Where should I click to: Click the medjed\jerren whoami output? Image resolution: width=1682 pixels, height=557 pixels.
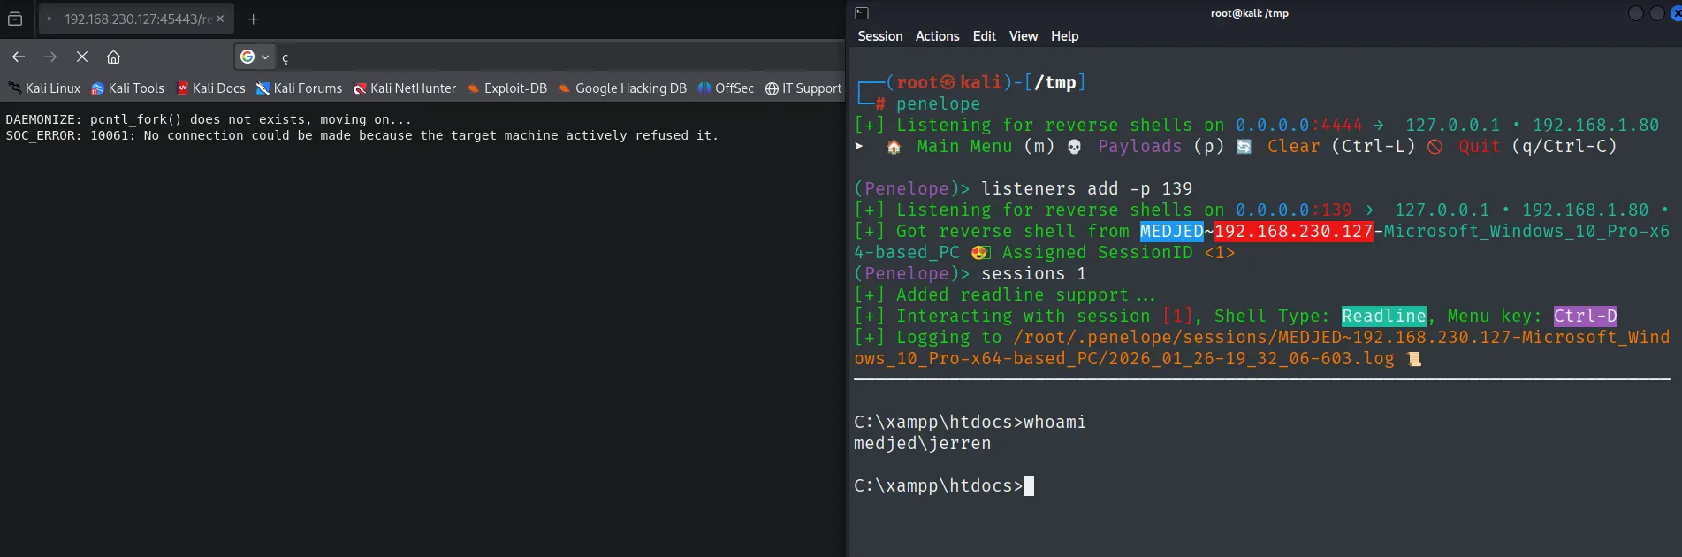click(923, 443)
